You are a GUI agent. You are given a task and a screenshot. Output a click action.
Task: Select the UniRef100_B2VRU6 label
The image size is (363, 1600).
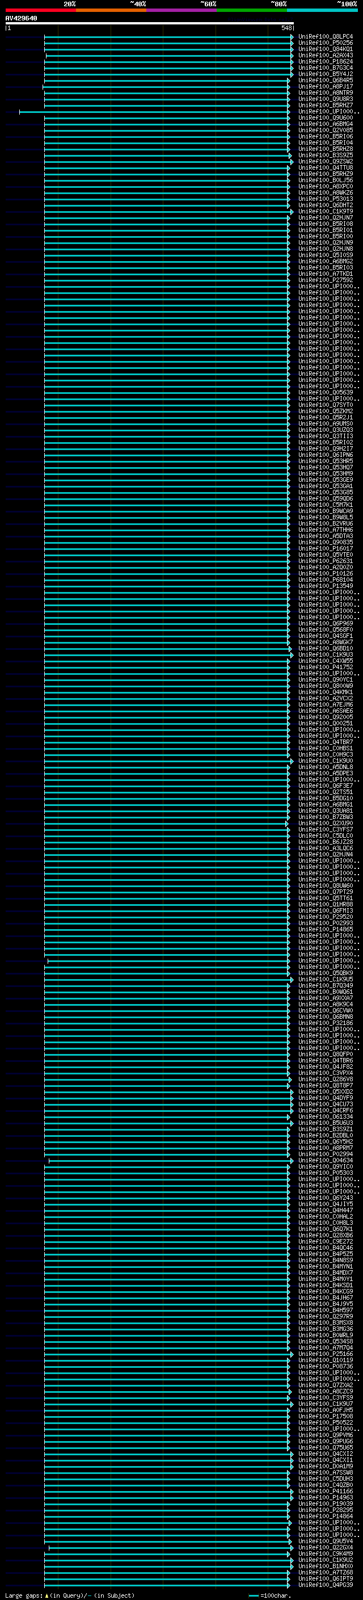click(x=325, y=524)
